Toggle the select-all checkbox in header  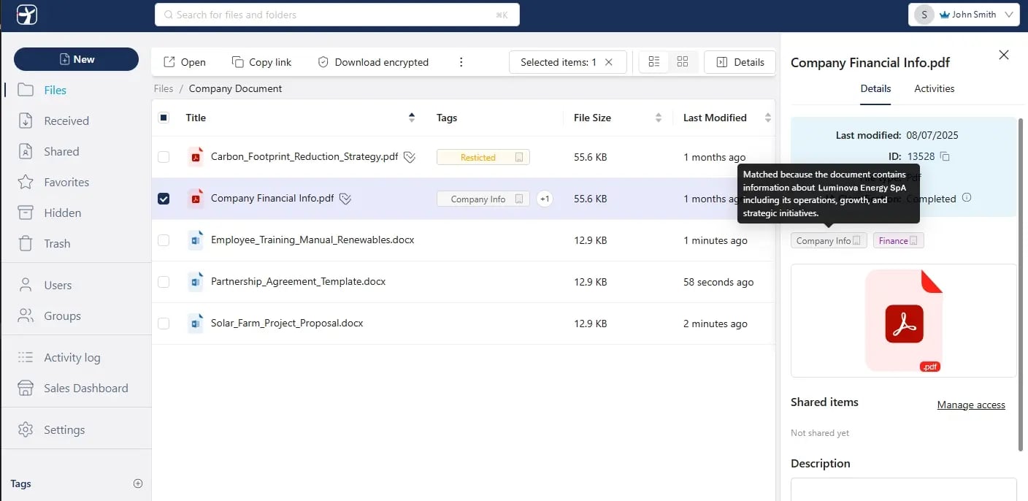pyautogui.click(x=164, y=118)
